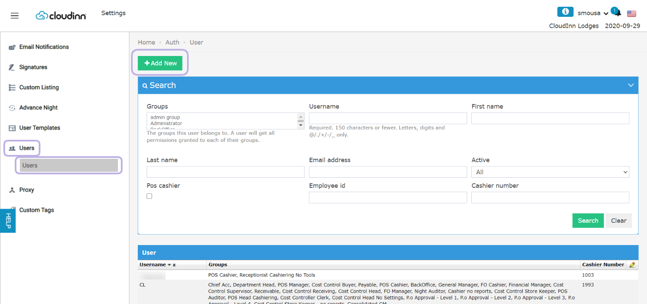Screen dimensions: 647x304
Task: Click the User Templates layout icon
Action: (x=12, y=128)
